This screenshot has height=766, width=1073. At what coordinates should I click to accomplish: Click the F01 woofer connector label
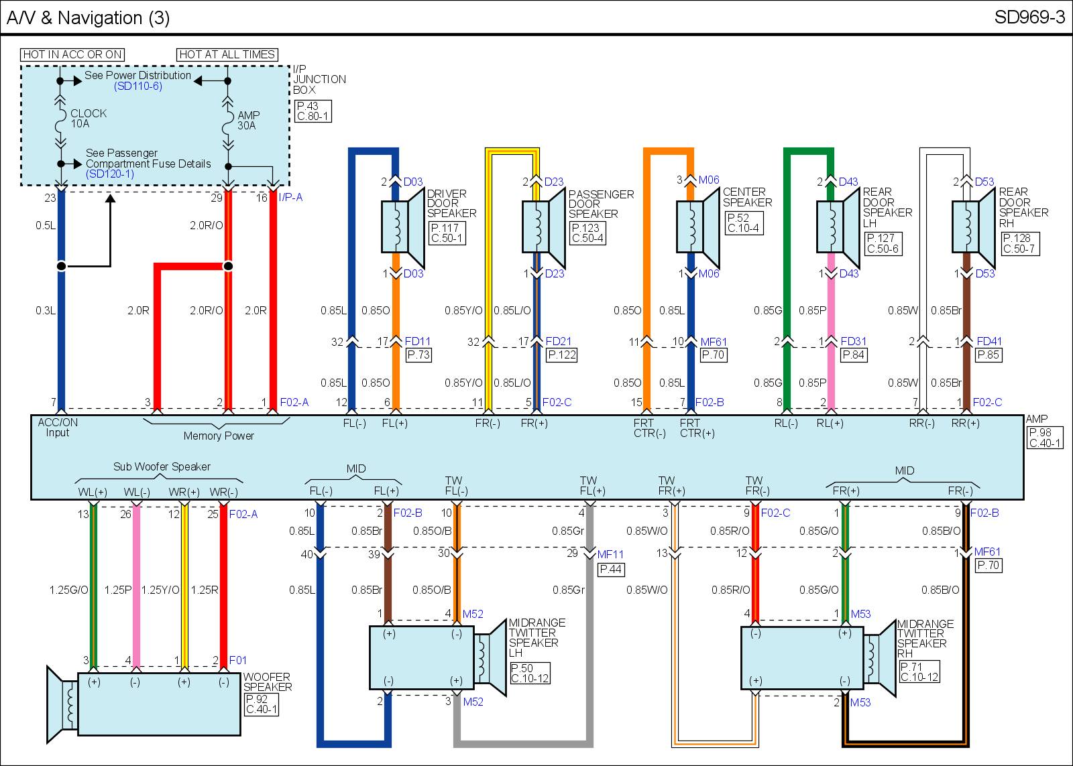(x=238, y=661)
